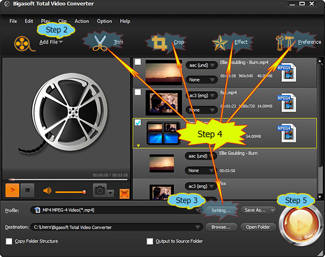Open ac3 (eng) audio dropdown for fox.mp4
Viewport: 325px width, 257px height.
[x=201, y=96]
